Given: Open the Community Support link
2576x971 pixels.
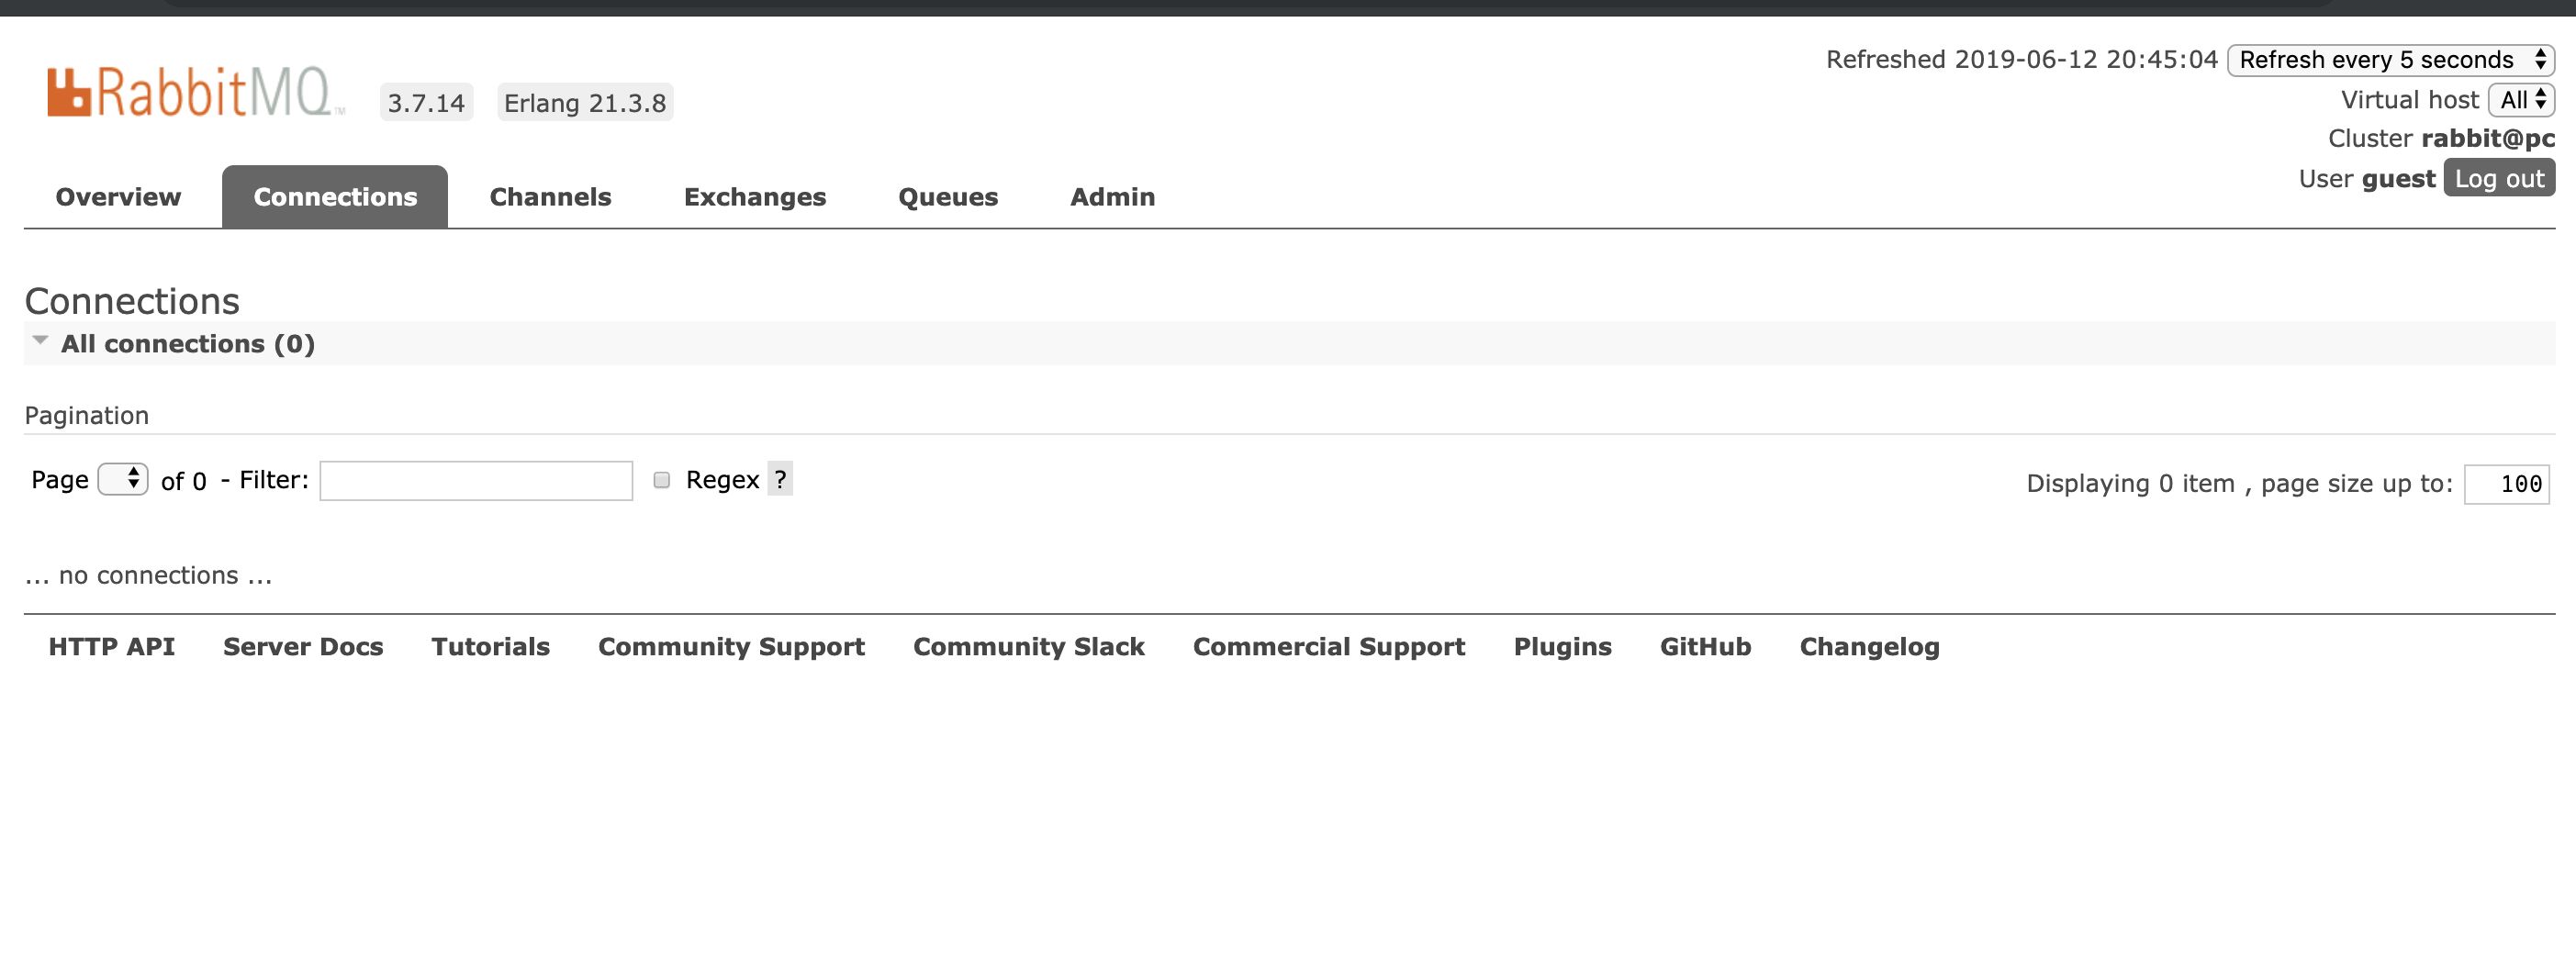Looking at the screenshot, I should [731, 647].
